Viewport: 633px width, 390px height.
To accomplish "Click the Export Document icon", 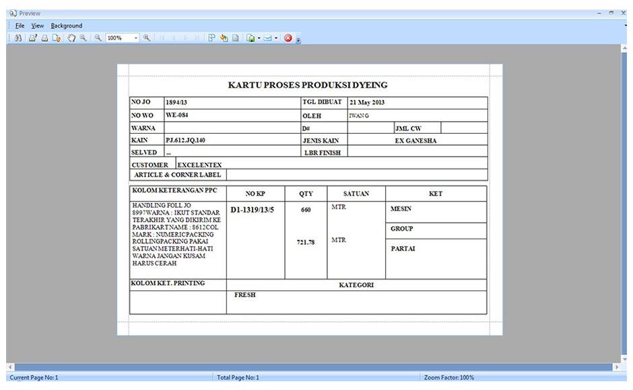I will [x=251, y=38].
